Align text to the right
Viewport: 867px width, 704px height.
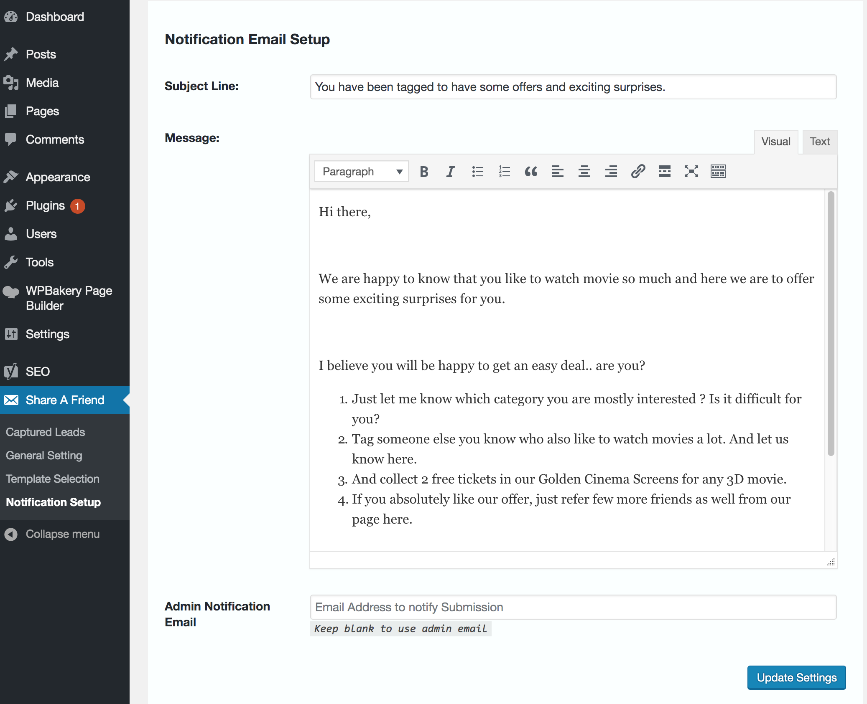611,172
